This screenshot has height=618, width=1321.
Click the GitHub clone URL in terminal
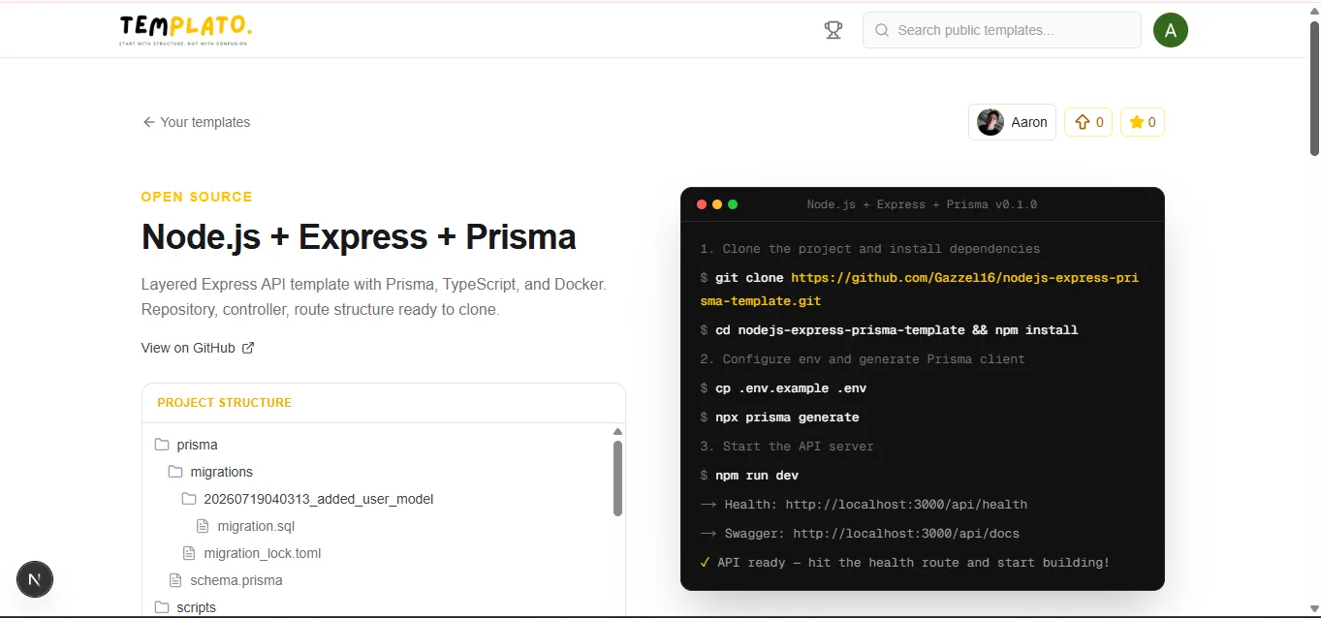point(919,289)
